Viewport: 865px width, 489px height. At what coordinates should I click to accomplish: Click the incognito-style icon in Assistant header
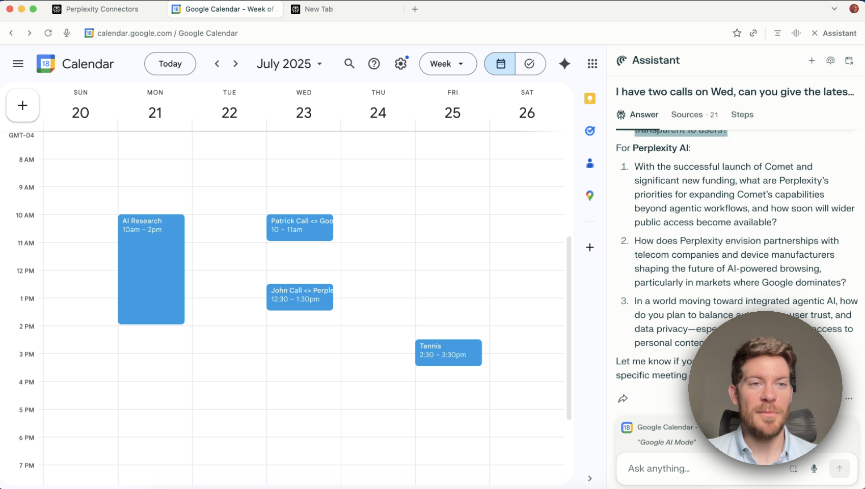coord(830,61)
